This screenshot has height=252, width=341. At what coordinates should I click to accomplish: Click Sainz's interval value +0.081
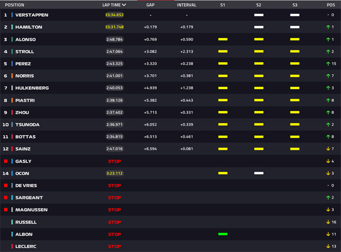click(x=186, y=149)
